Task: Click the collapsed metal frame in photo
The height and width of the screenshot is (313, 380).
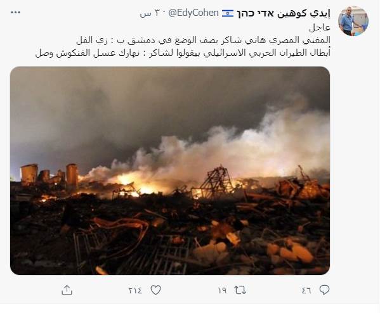Action: point(216,182)
